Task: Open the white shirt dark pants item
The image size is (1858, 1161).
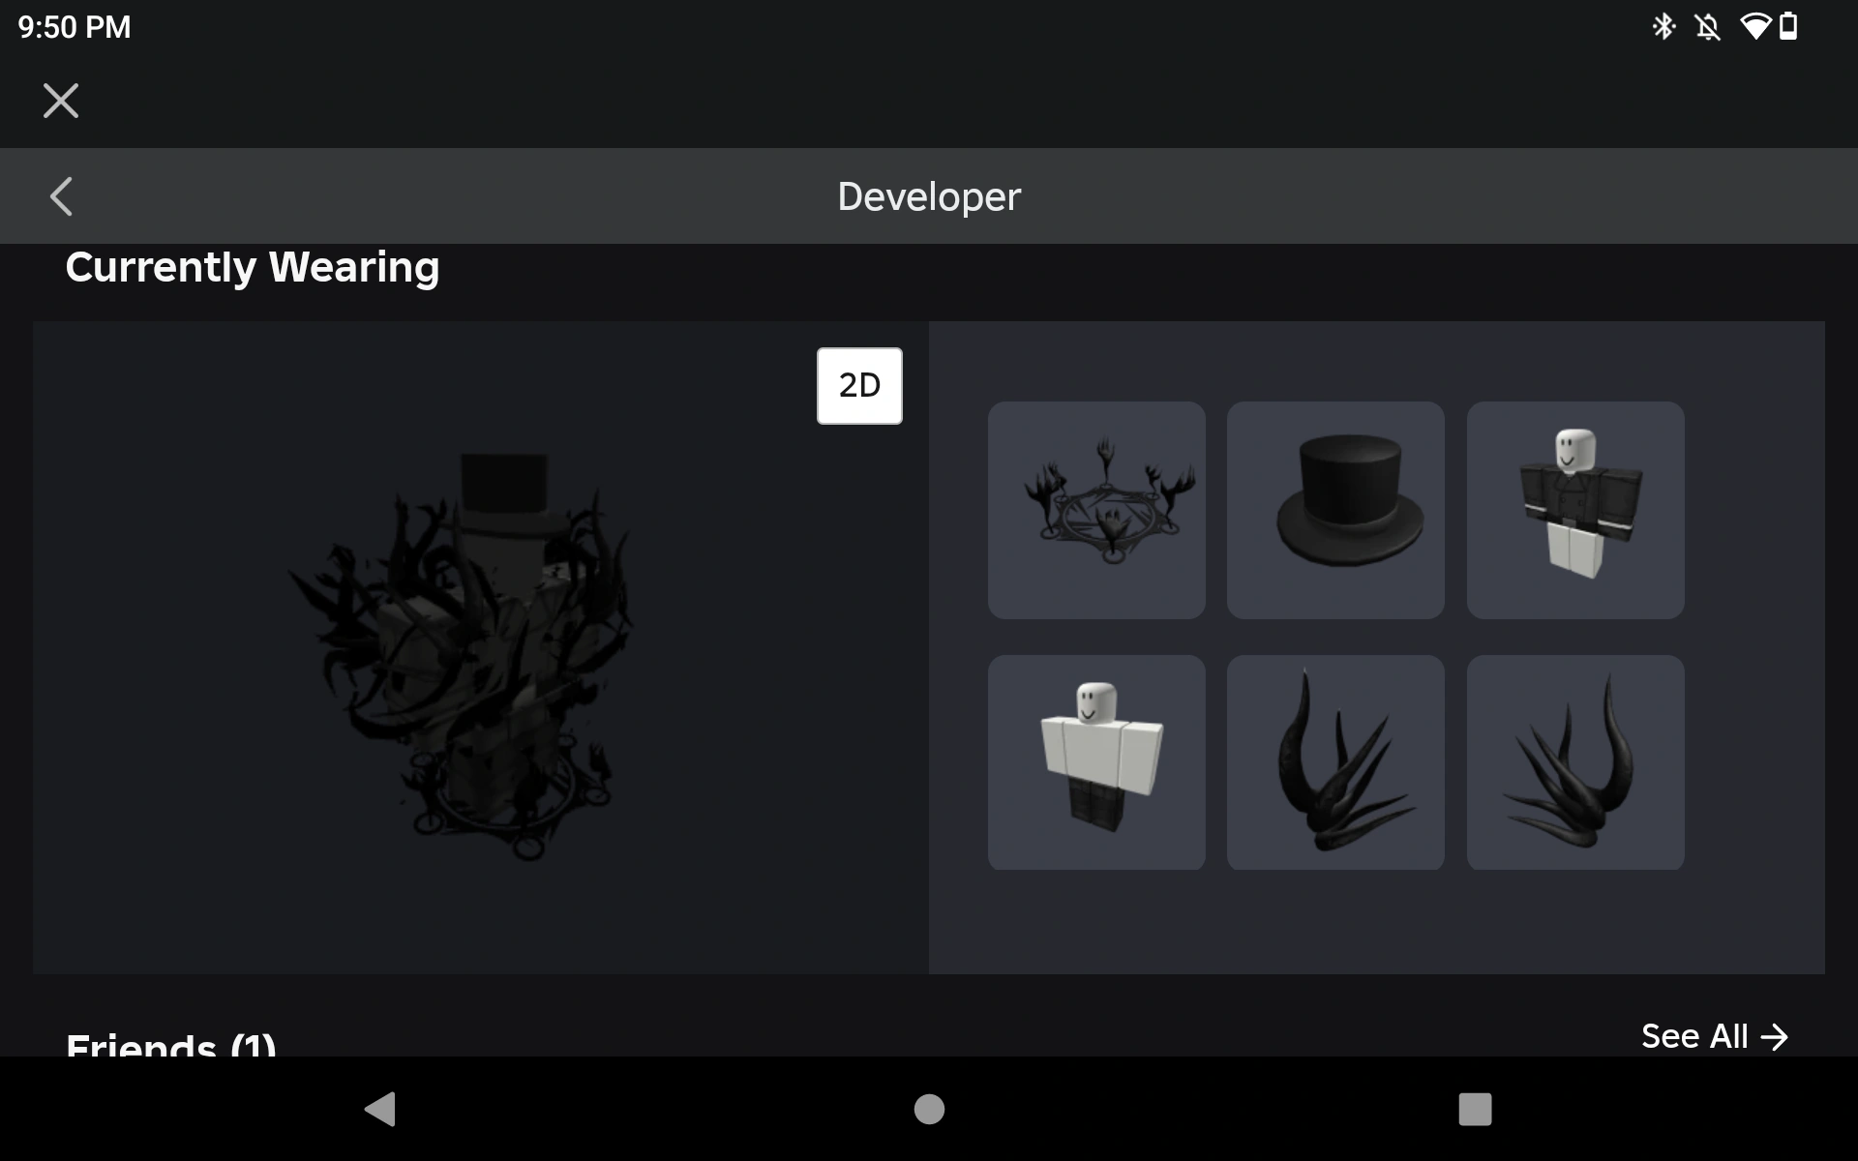Action: 1096,762
